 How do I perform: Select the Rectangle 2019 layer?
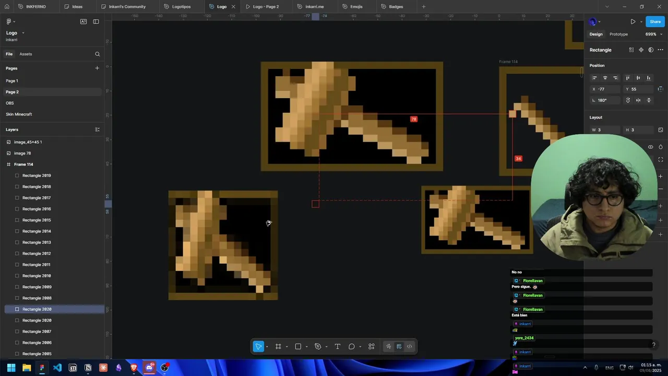pos(52,175)
